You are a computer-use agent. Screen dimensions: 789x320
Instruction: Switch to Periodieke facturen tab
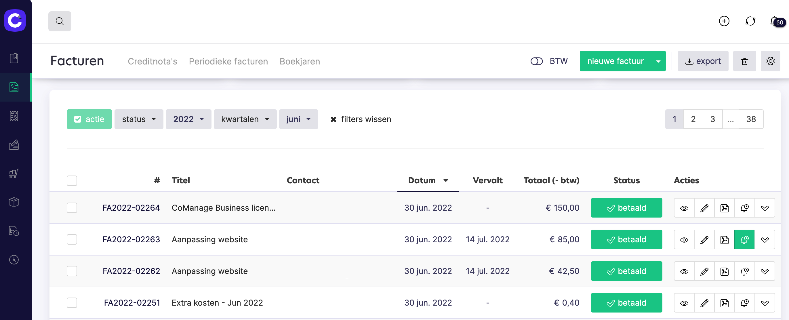[x=228, y=61]
